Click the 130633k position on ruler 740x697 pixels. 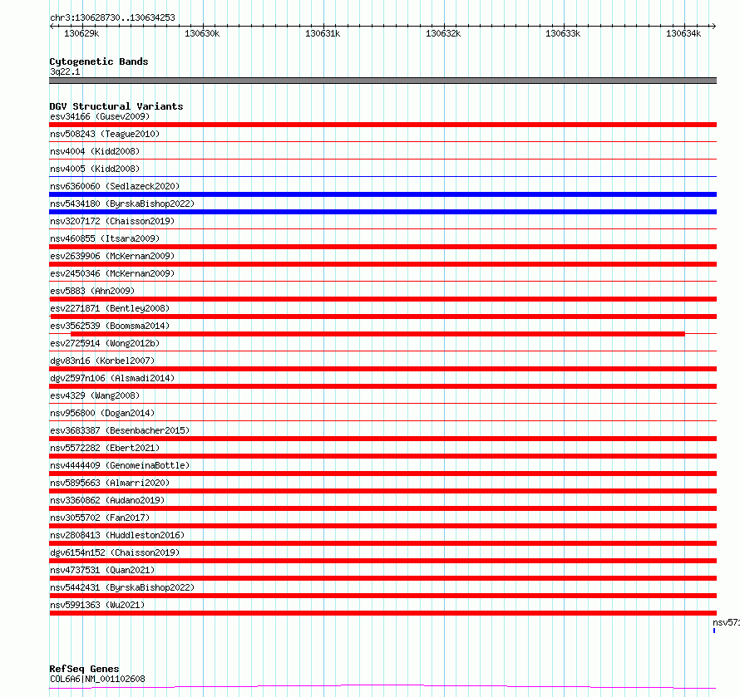coord(563,33)
